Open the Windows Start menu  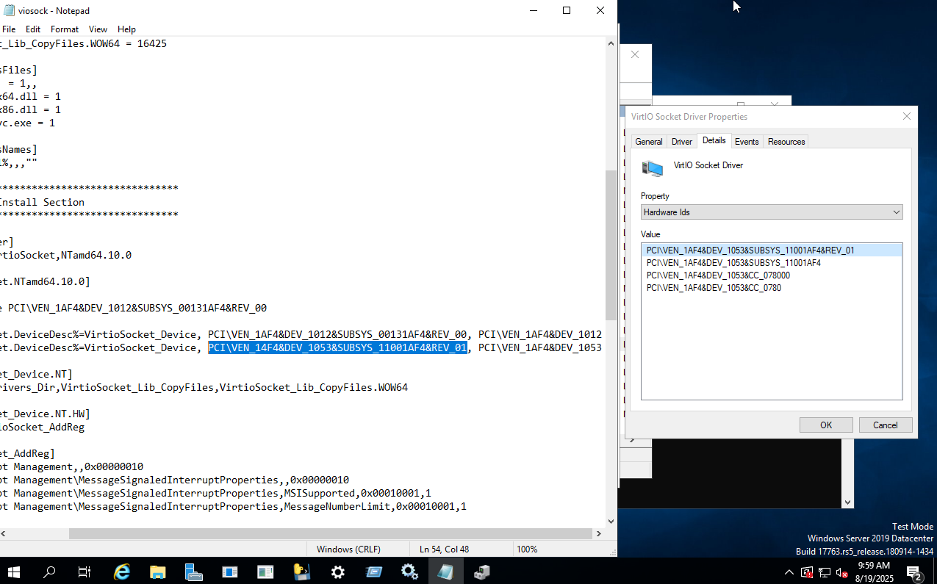tap(14, 571)
